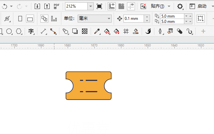Screen dimensions: 214x134
Task: Select the Parallel Dimension tool
Action: (44, 32)
